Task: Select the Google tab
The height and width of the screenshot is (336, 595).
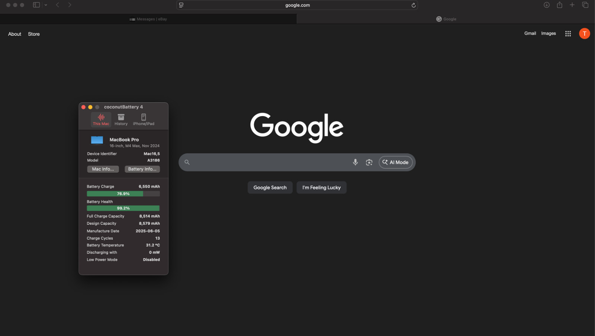Action: pos(446,19)
